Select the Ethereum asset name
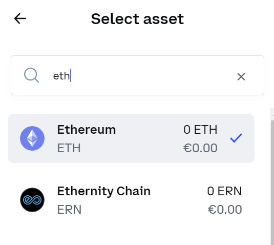The image size is (274, 245). point(87,130)
